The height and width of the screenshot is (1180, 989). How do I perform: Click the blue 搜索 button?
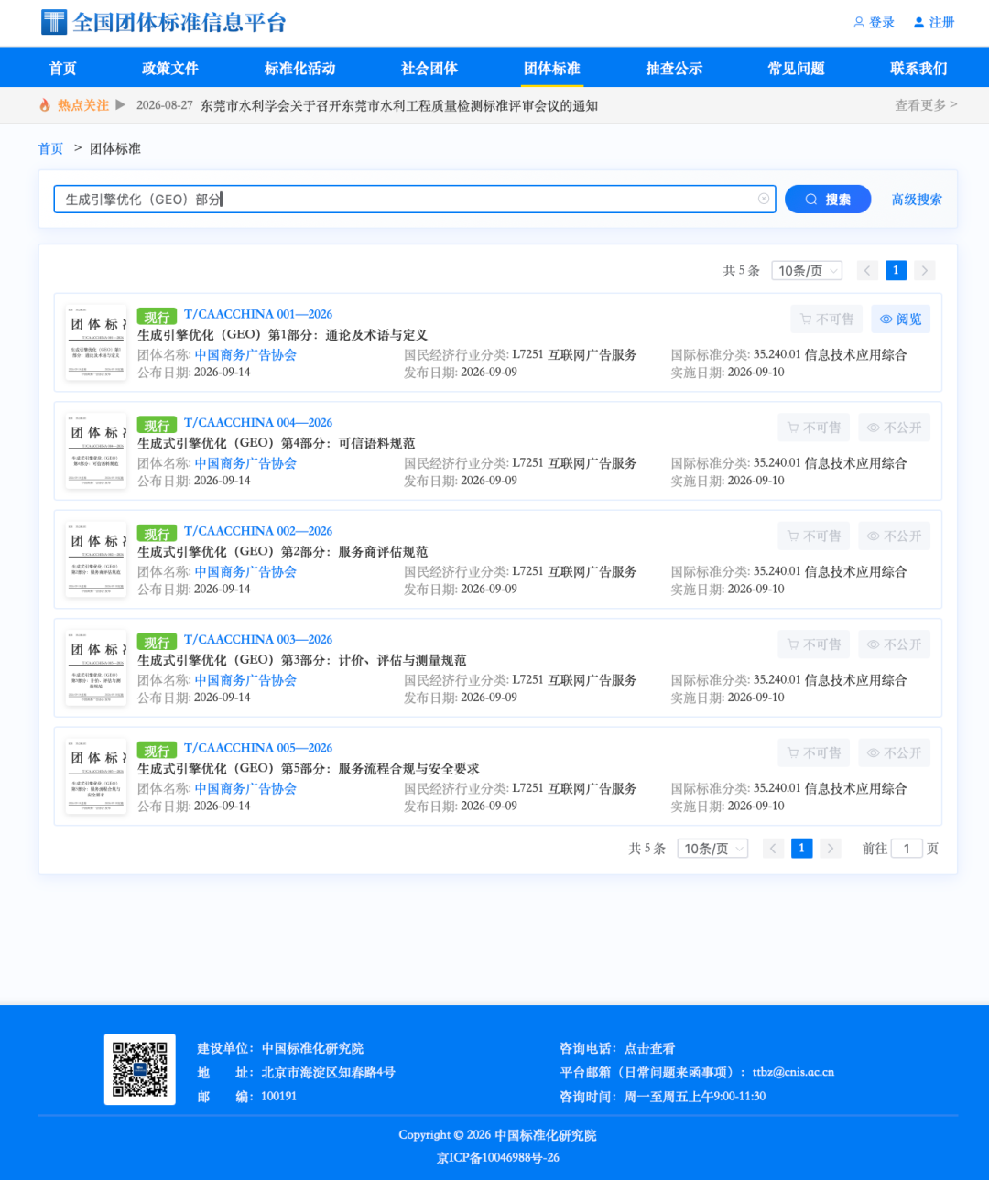pos(828,199)
